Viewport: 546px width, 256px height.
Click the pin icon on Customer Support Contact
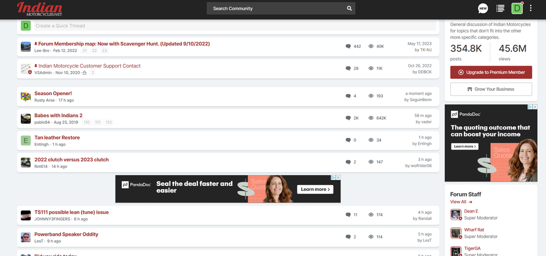pos(36,66)
